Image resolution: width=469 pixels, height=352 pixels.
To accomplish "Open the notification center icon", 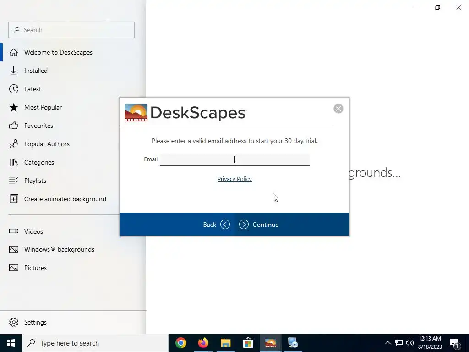I will [x=454, y=343].
